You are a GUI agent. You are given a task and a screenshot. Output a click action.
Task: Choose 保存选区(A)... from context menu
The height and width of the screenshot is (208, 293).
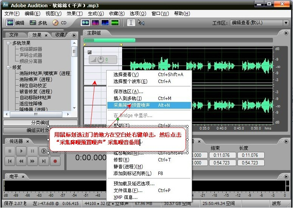pos(149,92)
